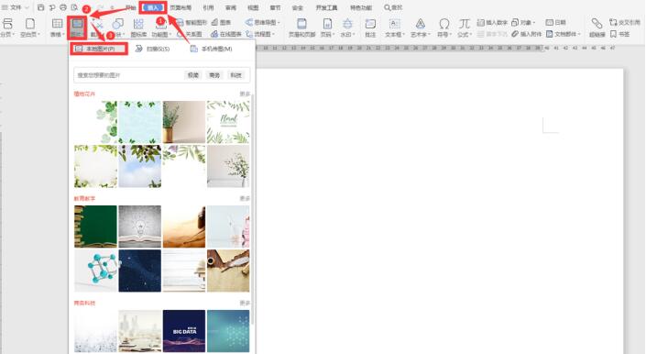Screen dimensions: 646x354
Task: Open the 插入 Insert ribbon tab
Action: [x=153, y=7]
